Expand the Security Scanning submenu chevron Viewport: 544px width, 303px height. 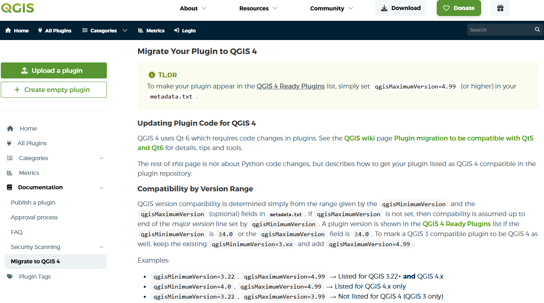click(x=102, y=247)
